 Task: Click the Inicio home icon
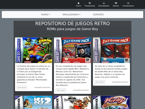78,3
